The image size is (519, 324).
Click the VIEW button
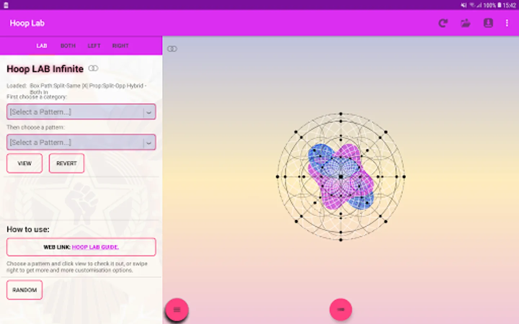pyautogui.click(x=25, y=163)
